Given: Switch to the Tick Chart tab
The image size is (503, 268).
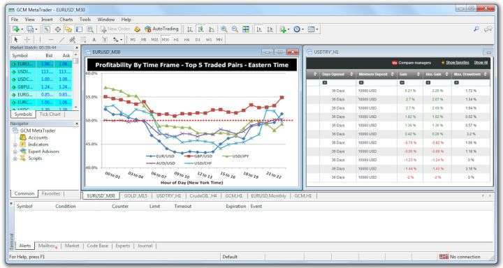Looking at the screenshot, I should click(50, 114).
